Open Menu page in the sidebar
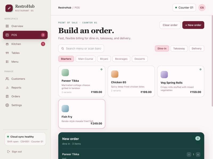 25,62
